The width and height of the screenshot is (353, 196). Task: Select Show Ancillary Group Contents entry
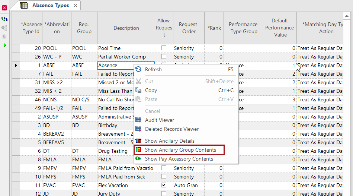coord(179,150)
